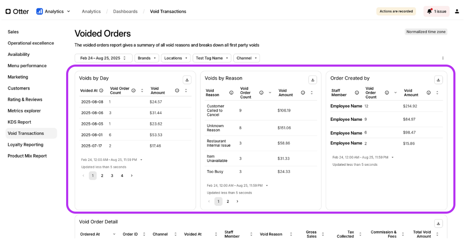Download the Void Order Detail table
465x247 pixels.
tap(438, 223)
